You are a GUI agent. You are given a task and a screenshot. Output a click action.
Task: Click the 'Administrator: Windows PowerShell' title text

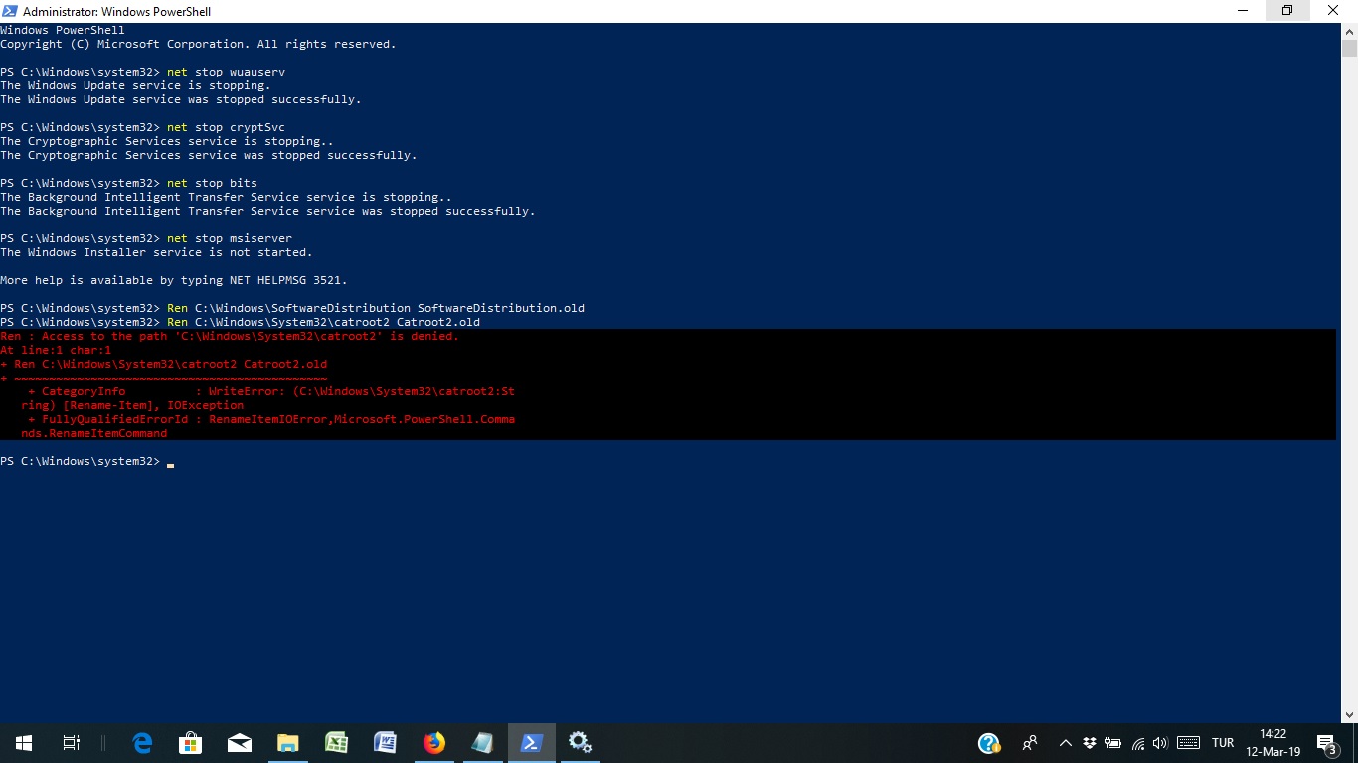[116, 11]
